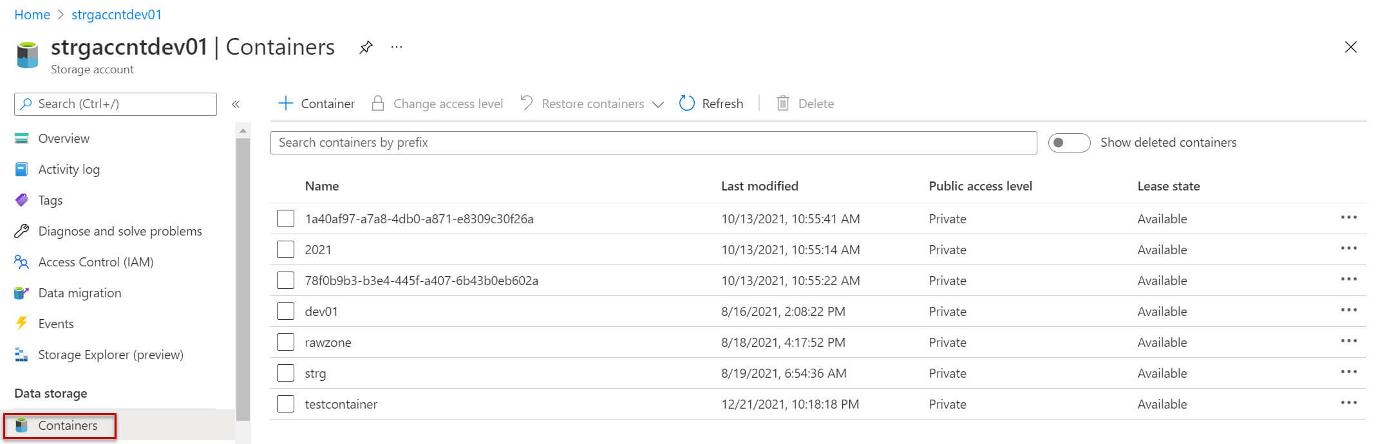Check the box for rawzone container
The image size is (1378, 444).
click(285, 342)
